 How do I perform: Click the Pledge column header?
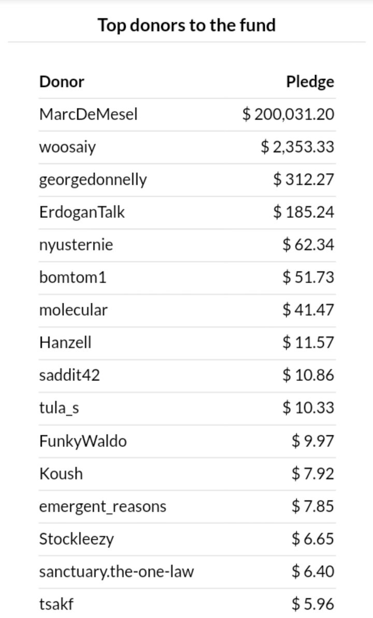310,82
